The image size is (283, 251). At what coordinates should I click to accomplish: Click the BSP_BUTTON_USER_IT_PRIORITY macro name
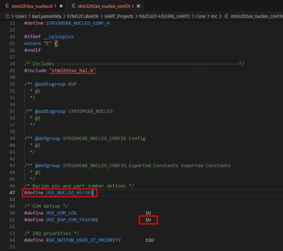point(83,240)
